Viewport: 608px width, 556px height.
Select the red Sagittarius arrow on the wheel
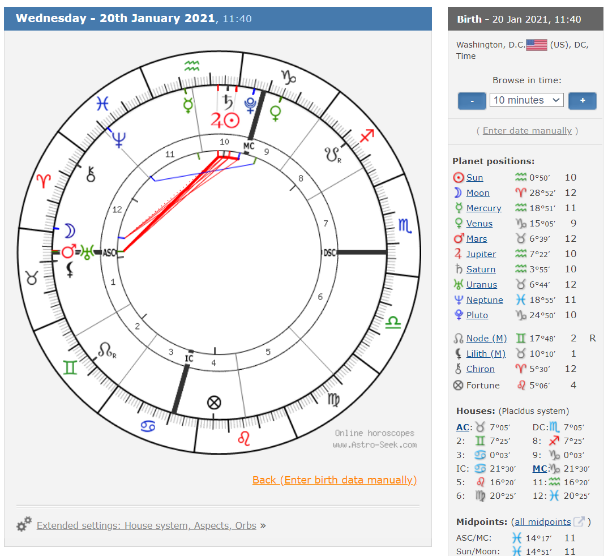(x=367, y=135)
